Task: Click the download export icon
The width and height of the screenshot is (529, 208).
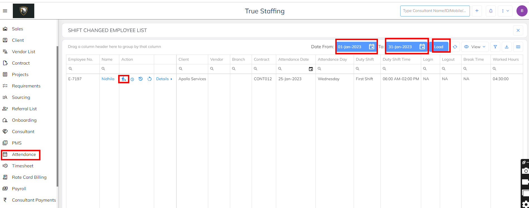Action: pos(507,47)
